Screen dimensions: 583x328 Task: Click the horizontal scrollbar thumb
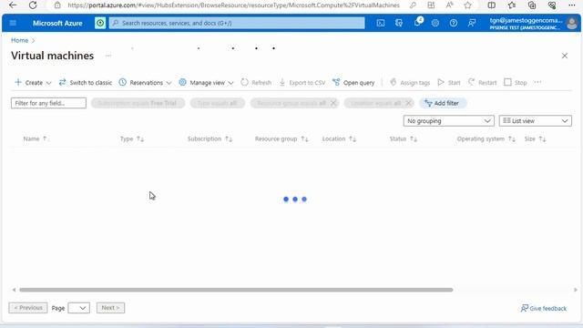(236, 290)
